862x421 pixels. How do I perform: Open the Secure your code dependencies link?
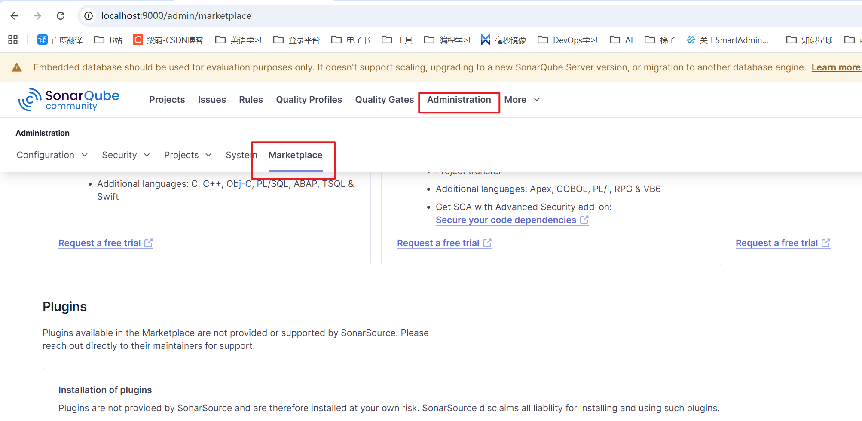point(512,220)
